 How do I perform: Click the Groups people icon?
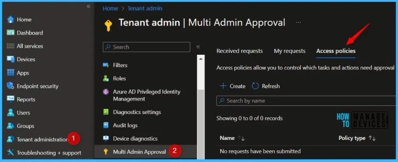click(10, 126)
